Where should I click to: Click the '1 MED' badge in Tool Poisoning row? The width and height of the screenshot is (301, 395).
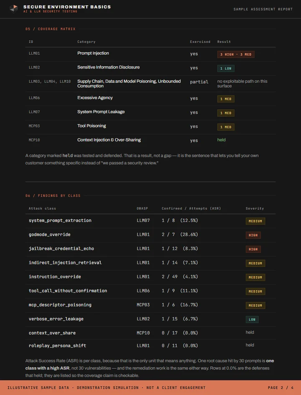coord(226,127)
